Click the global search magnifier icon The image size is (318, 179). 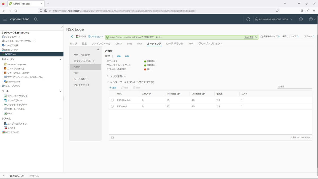(36, 19)
